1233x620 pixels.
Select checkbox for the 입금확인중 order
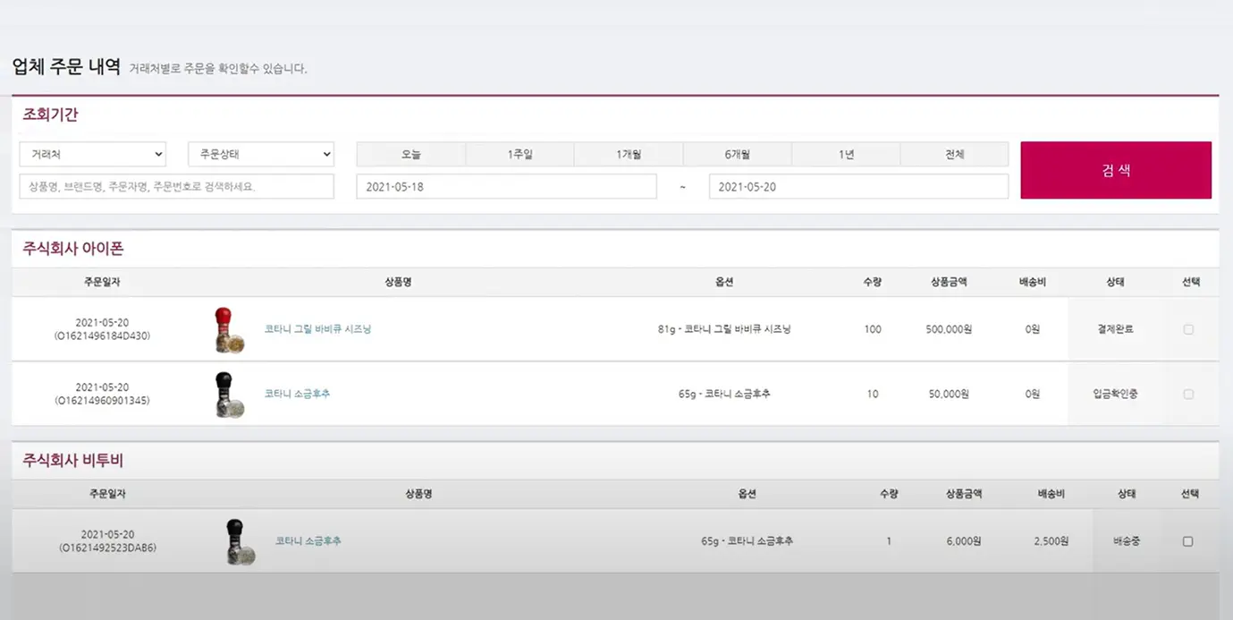point(1188,394)
